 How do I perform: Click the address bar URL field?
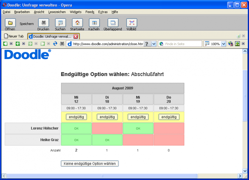tap(108, 44)
